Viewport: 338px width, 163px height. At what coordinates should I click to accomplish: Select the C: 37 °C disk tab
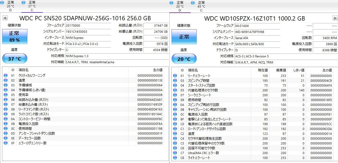coord(32,6)
